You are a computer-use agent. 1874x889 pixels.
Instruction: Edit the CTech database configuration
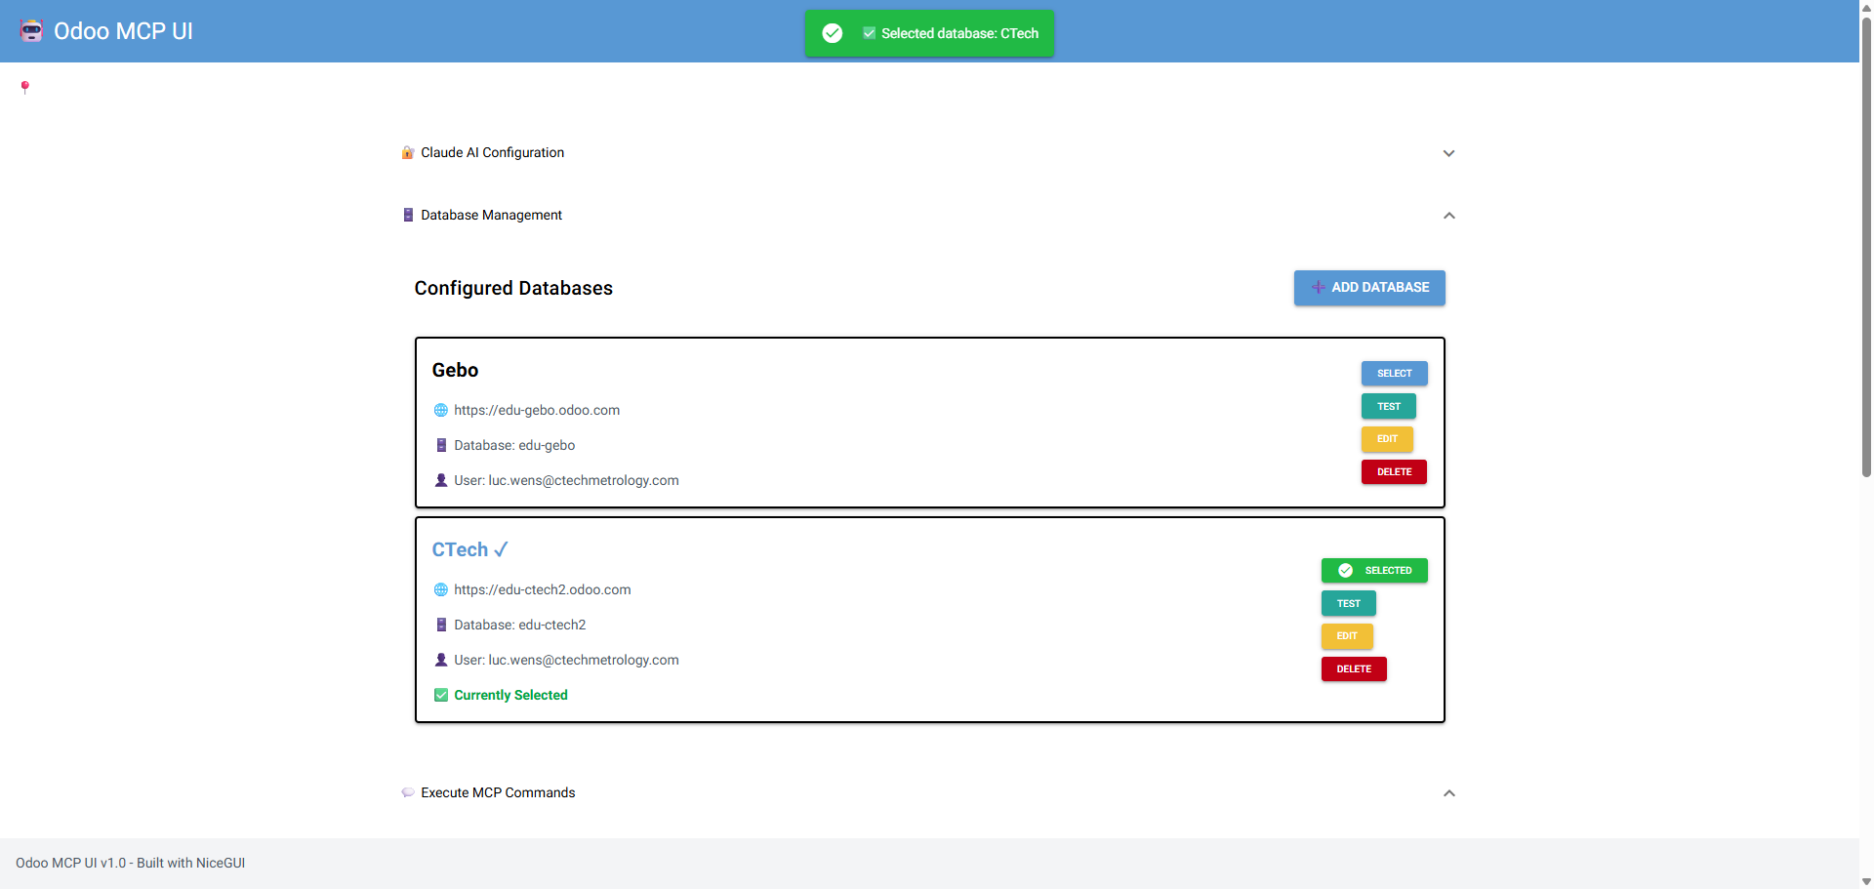point(1347,636)
